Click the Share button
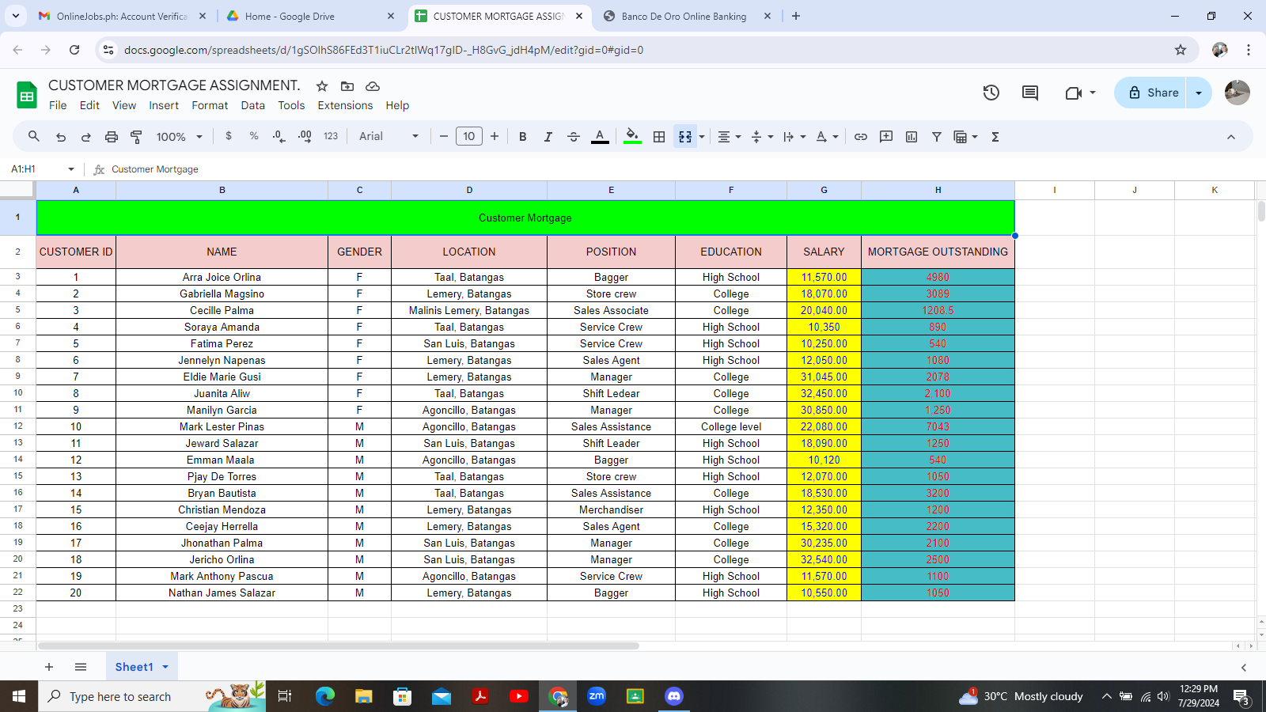The width and height of the screenshot is (1266, 712). 1153,93
